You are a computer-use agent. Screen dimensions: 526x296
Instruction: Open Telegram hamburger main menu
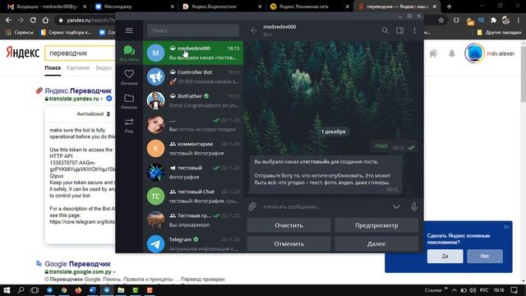tap(129, 30)
